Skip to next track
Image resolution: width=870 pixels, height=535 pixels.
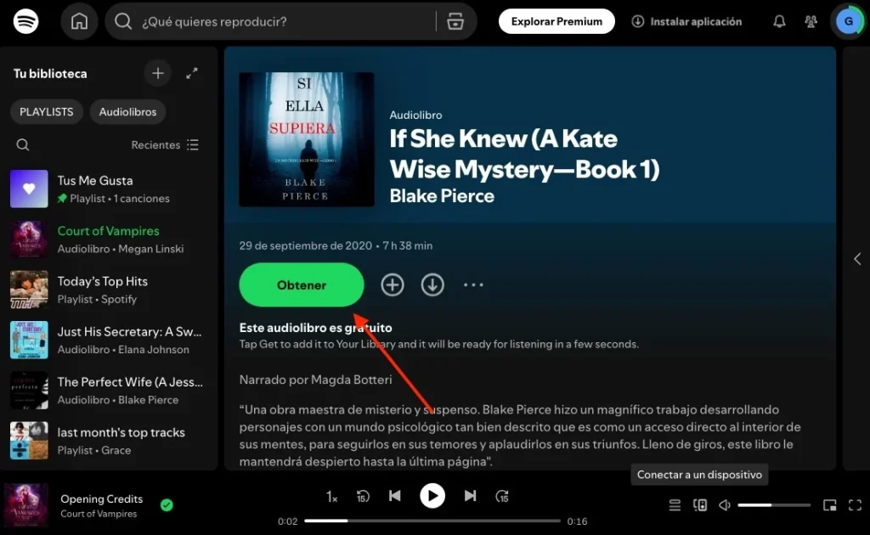tap(470, 496)
